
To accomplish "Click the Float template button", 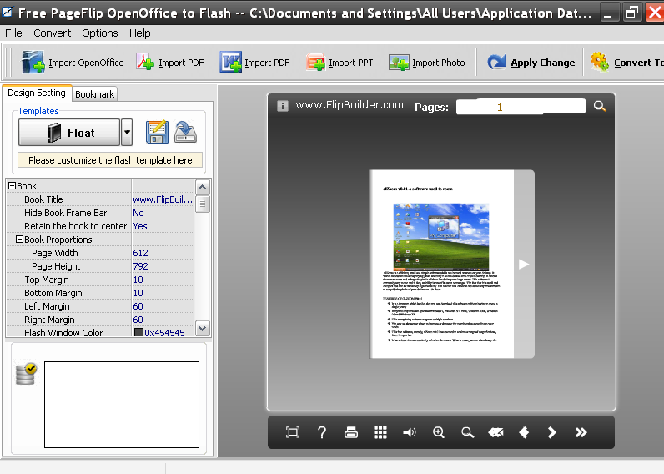I will click(x=69, y=133).
